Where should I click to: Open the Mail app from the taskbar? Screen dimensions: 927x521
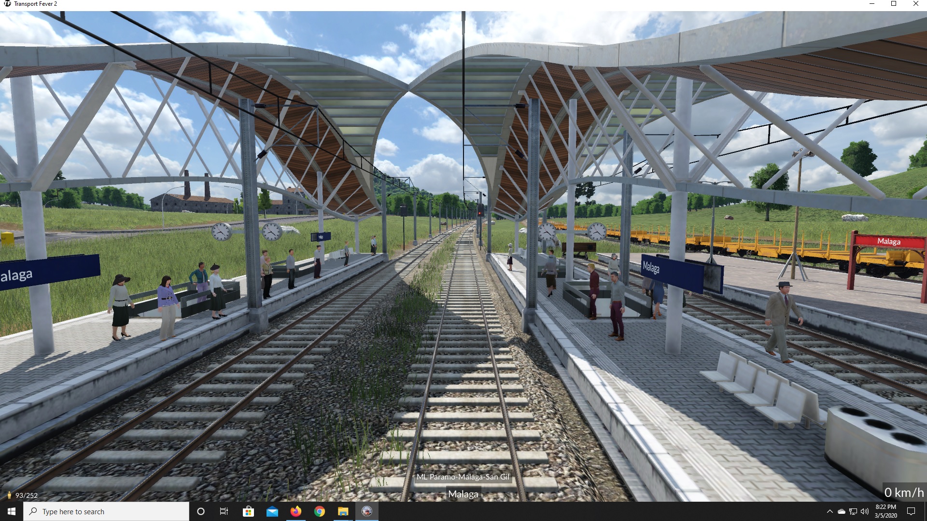[272, 511]
